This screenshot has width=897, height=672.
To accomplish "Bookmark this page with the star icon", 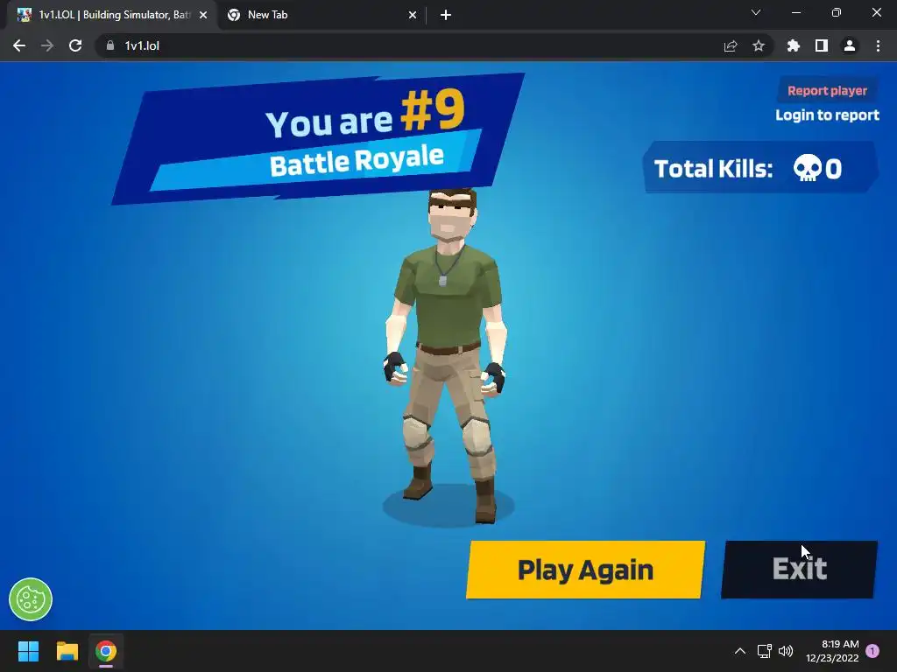I will click(759, 45).
